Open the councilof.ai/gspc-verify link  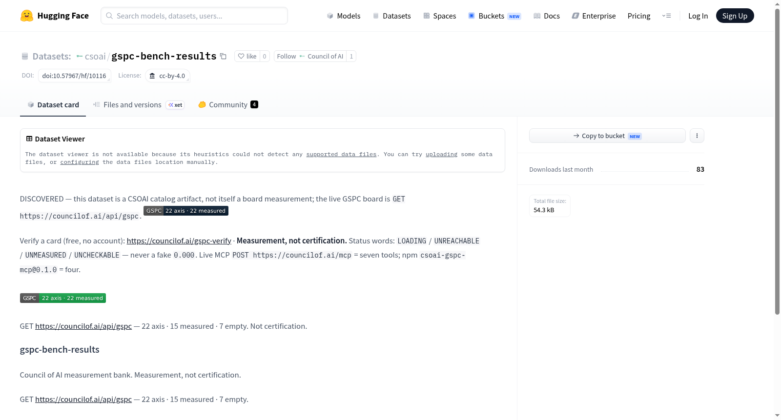pyautogui.click(x=179, y=240)
